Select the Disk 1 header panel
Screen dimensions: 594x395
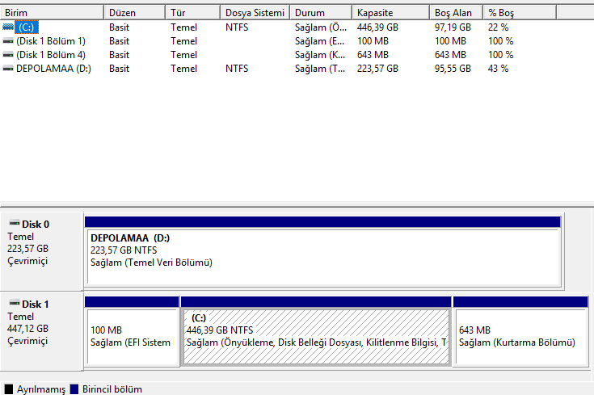tap(42, 331)
